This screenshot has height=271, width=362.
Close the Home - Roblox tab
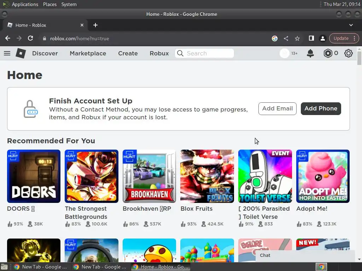[x=82, y=25]
